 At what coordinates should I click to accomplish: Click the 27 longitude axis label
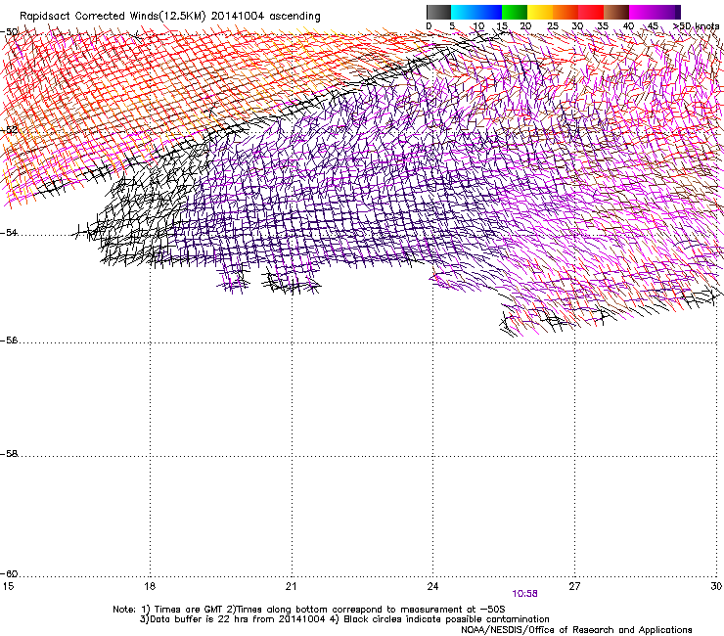click(x=574, y=586)
